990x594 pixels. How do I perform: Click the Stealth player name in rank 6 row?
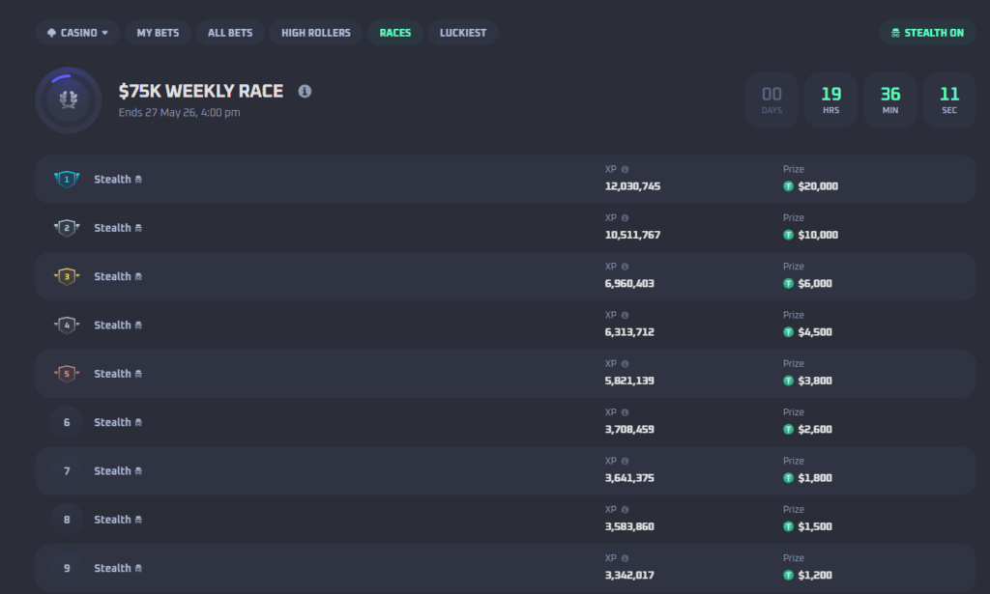[112, 422]
